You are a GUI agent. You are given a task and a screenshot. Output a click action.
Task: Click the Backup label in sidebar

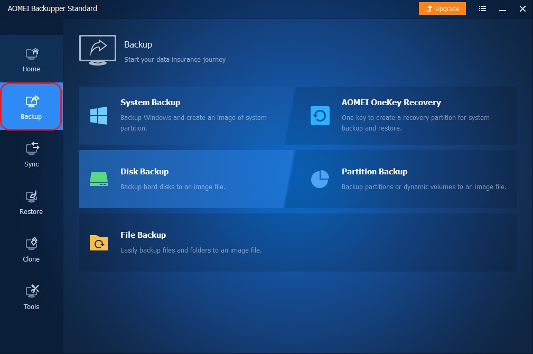point(31,117)
